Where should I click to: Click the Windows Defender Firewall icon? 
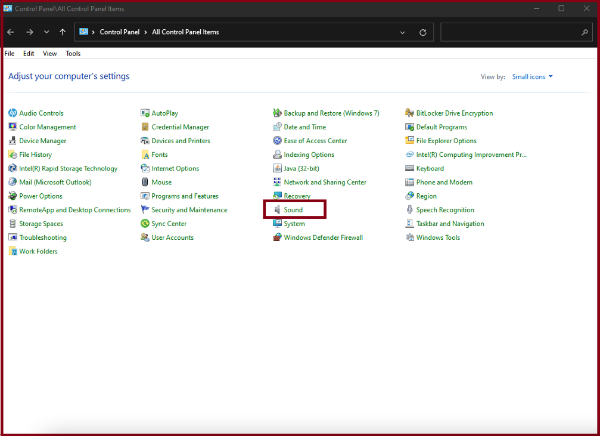pyautogui.click(x=278, y=237)
